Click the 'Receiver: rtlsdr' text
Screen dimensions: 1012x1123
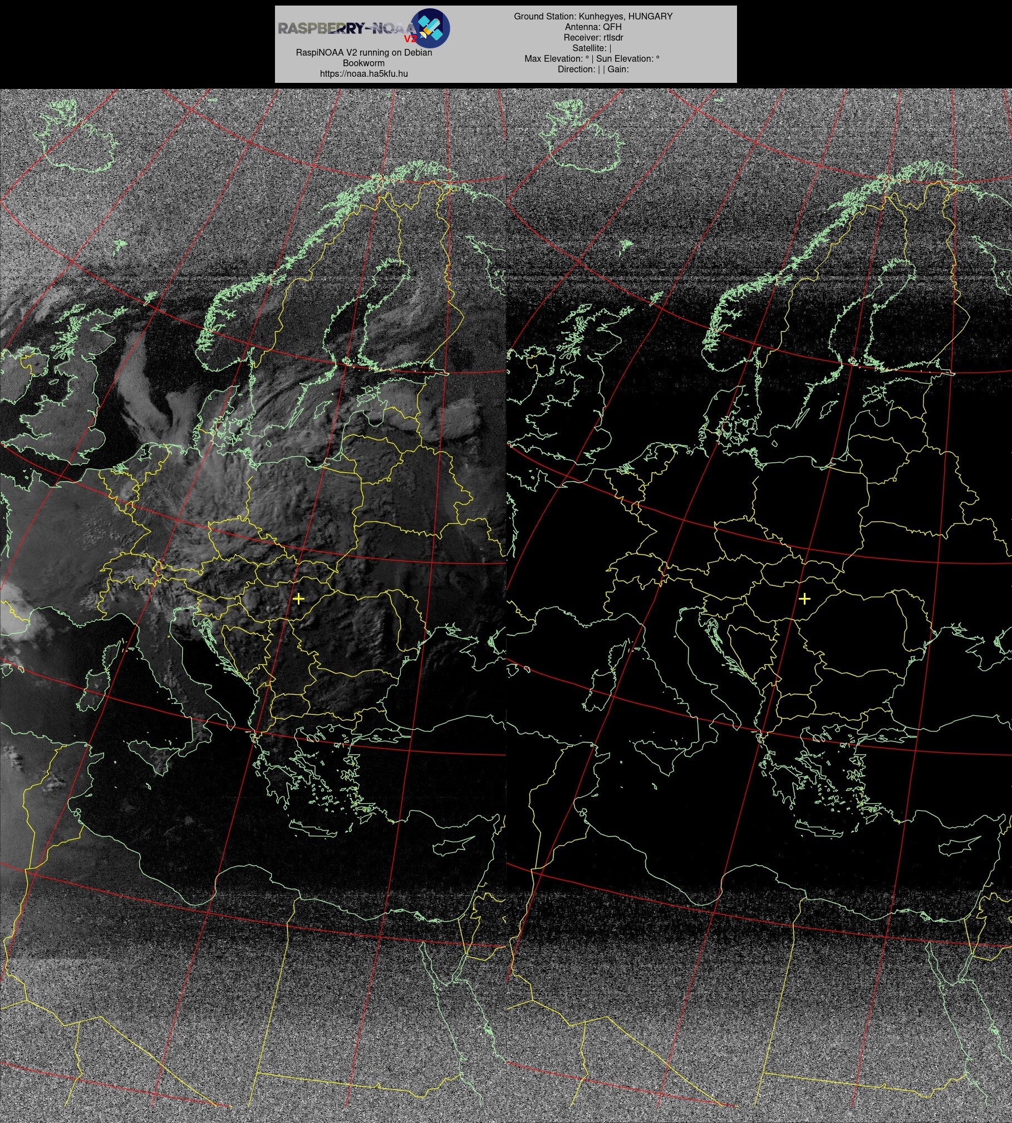[593, 37]
